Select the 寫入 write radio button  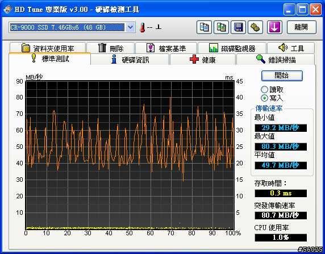264,98
